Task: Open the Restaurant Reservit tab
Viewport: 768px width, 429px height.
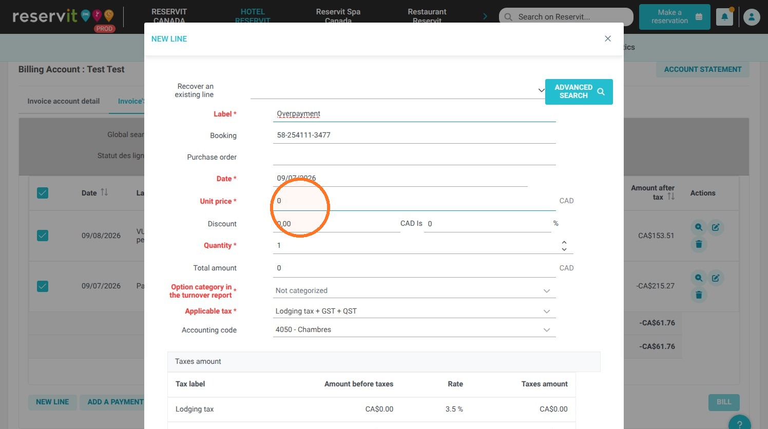Action: pyautogui.click(x=427, y=16)
